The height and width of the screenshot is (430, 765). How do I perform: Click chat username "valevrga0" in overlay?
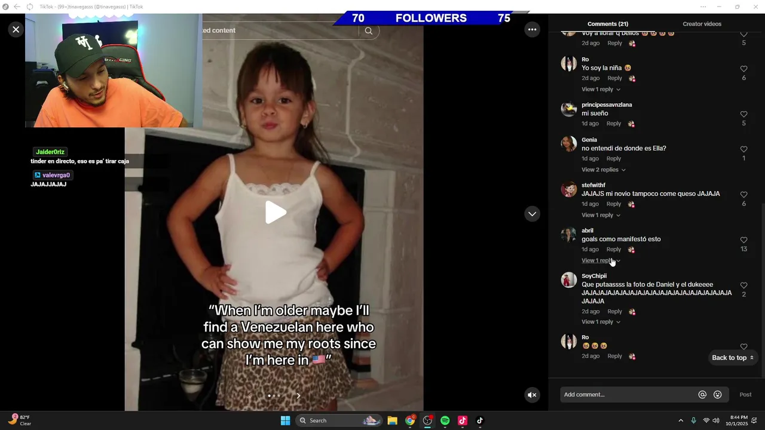click(x=56, y=175)
